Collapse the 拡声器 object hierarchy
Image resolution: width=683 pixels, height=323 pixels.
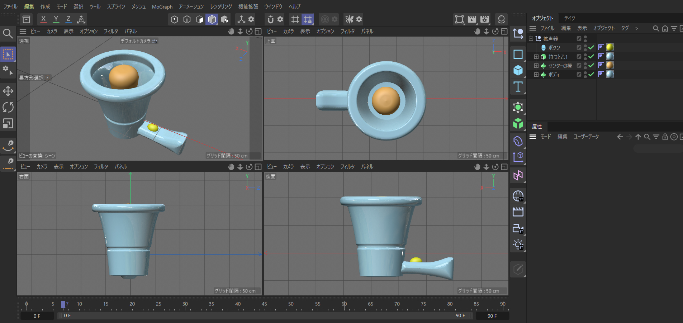531,39
